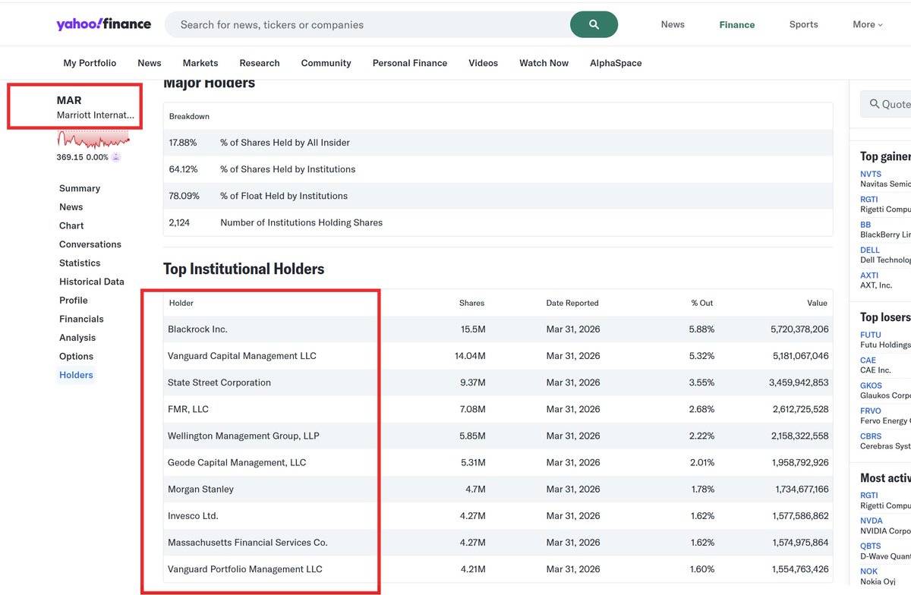This screenshot has height=595, width=911.
Task: Click the small purple icon beside 0.00%
Action: 116,157
